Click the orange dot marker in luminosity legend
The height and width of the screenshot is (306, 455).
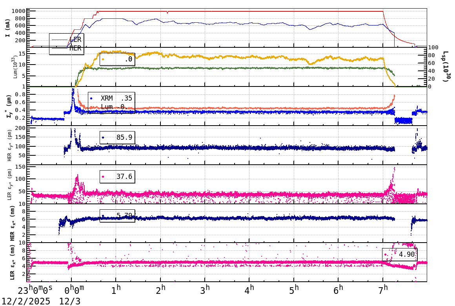point(103,59)
